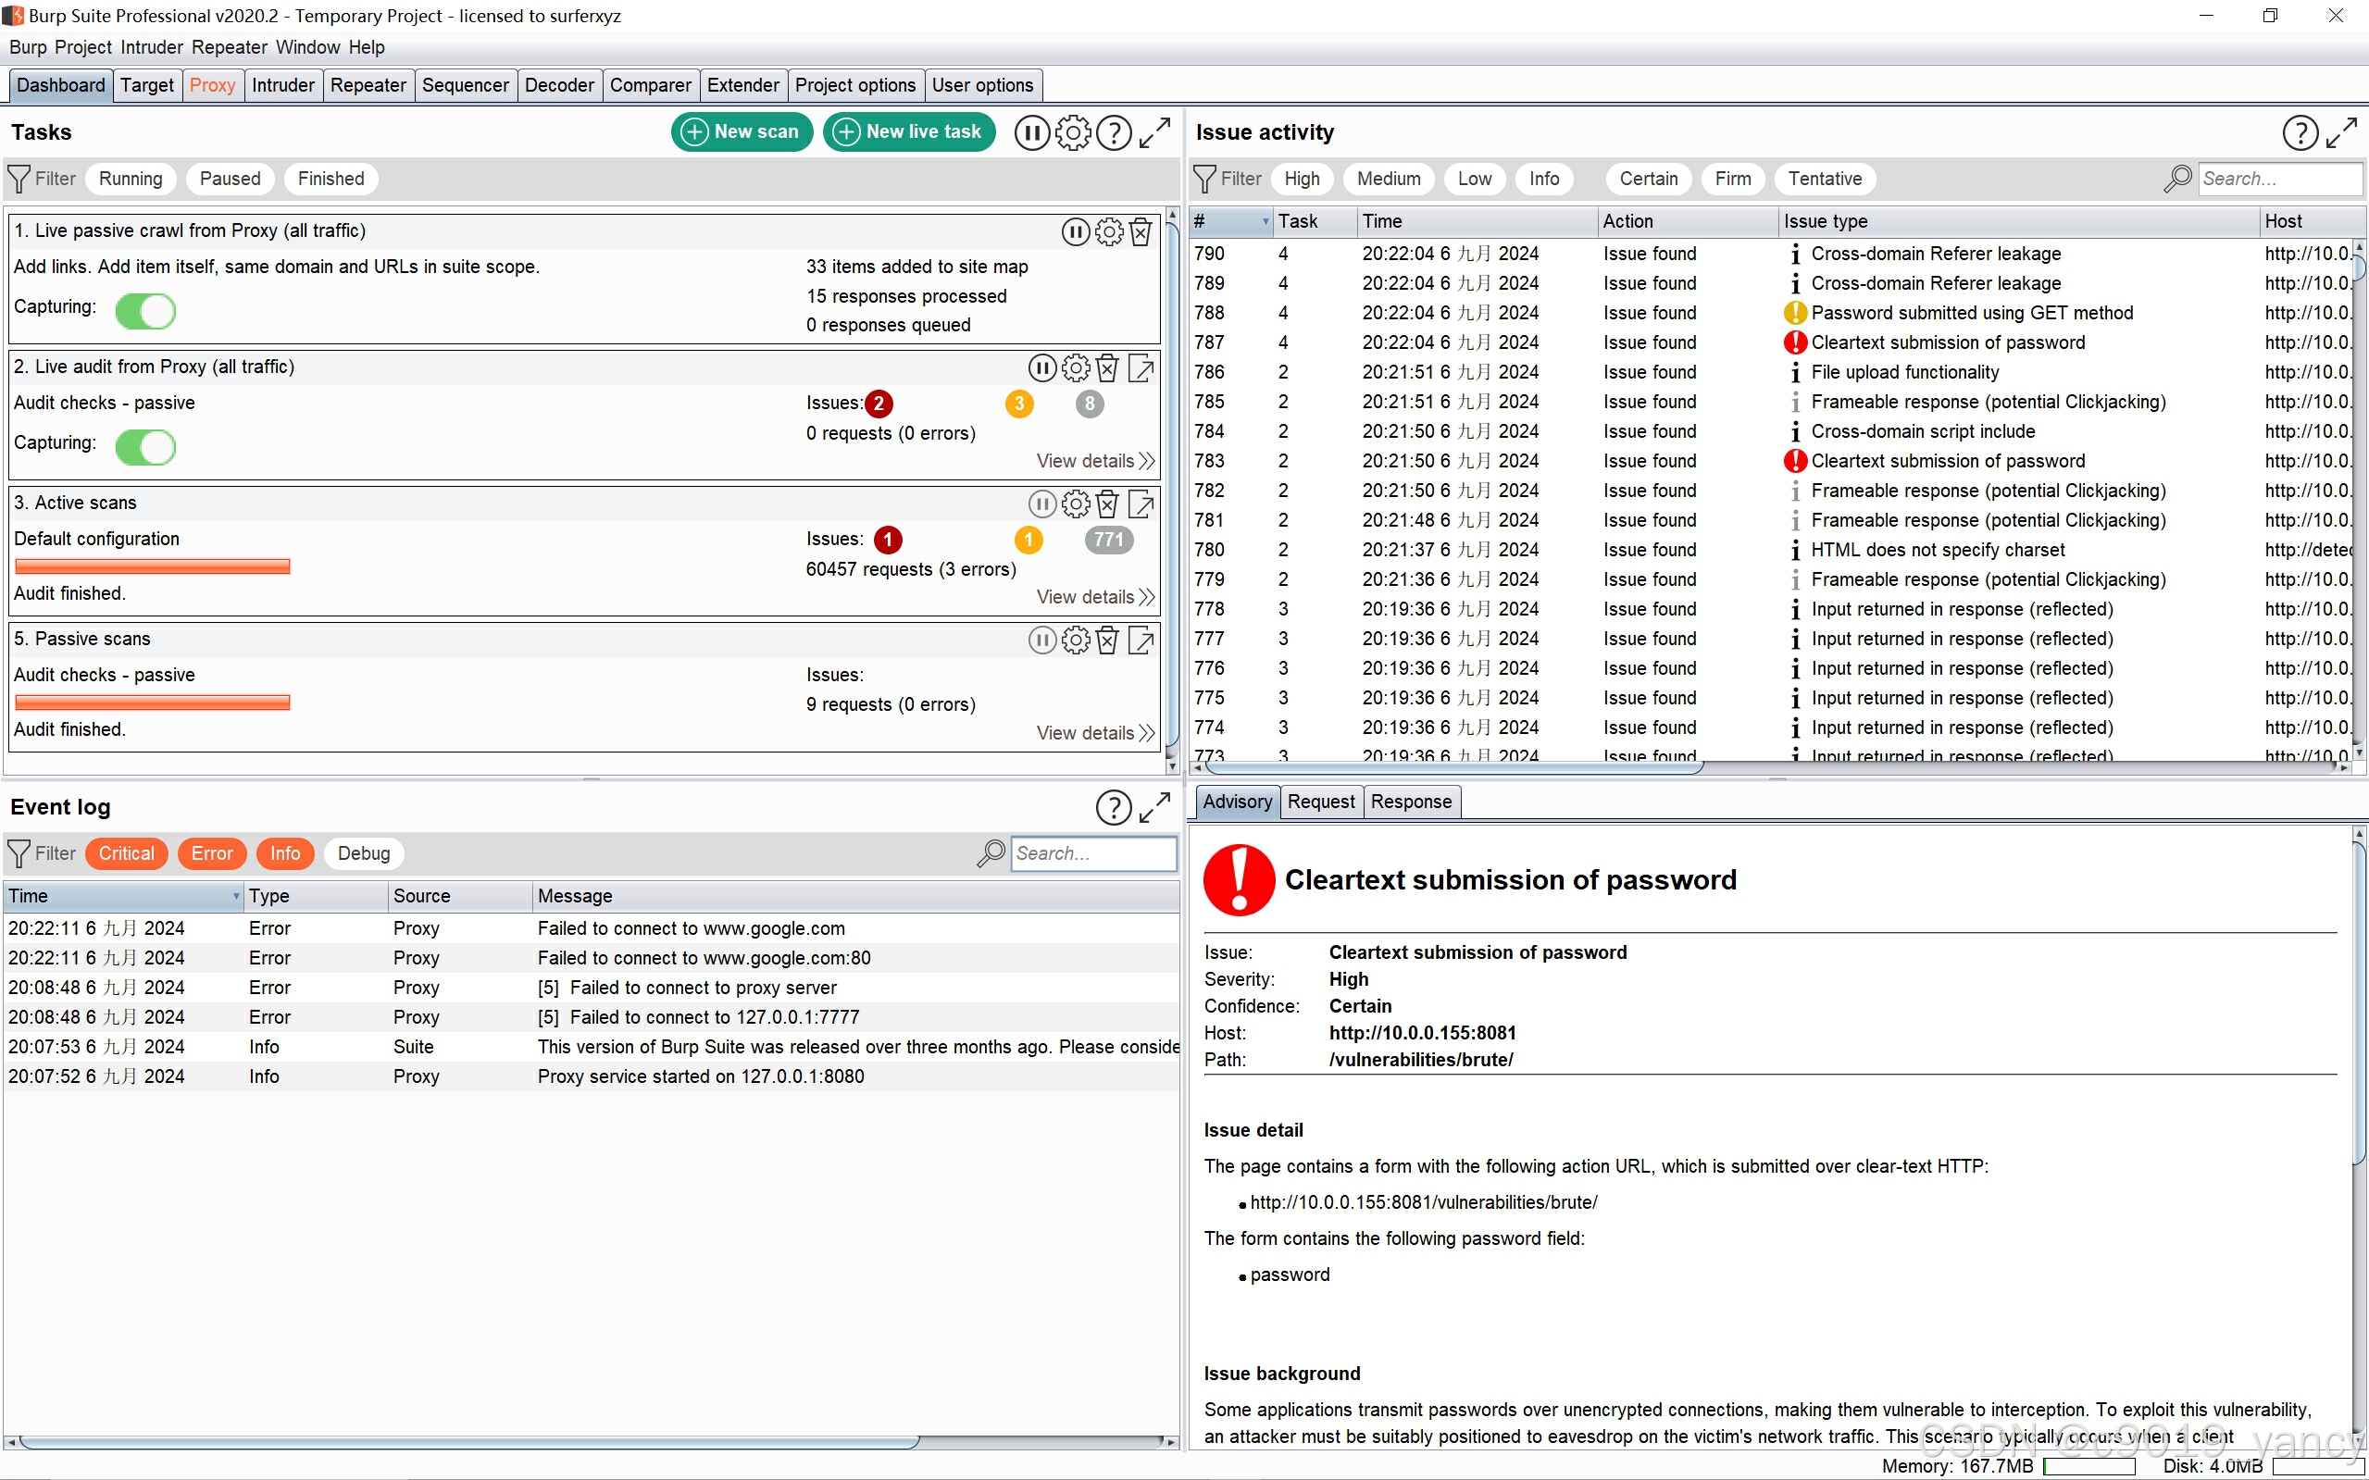Click the Tasks panel help icon
This screenshot has height=1480, width=2369.
point(1113,132)
